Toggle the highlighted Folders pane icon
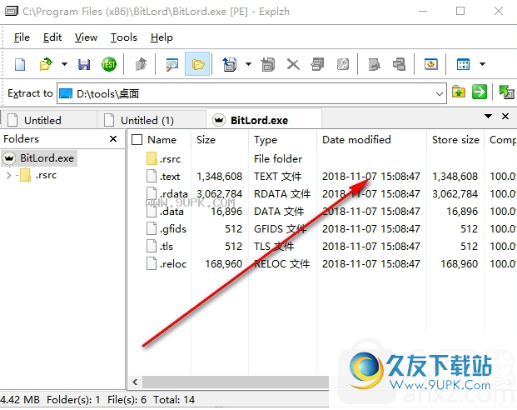This screenshot has height=410, width=517. coord(197,63)
